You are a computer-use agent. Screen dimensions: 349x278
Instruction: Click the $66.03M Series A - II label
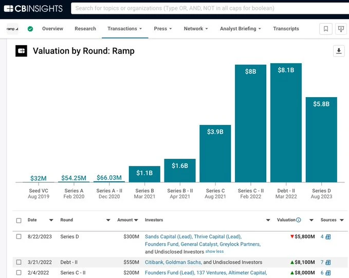pos(109,178)
